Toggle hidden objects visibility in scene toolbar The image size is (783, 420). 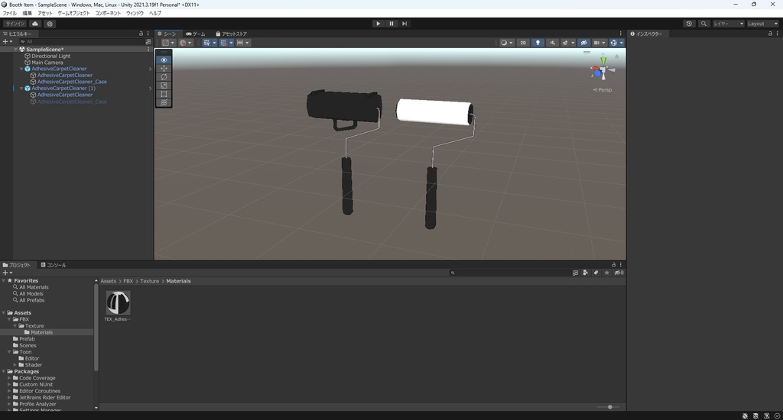click(x=583, y=43)
